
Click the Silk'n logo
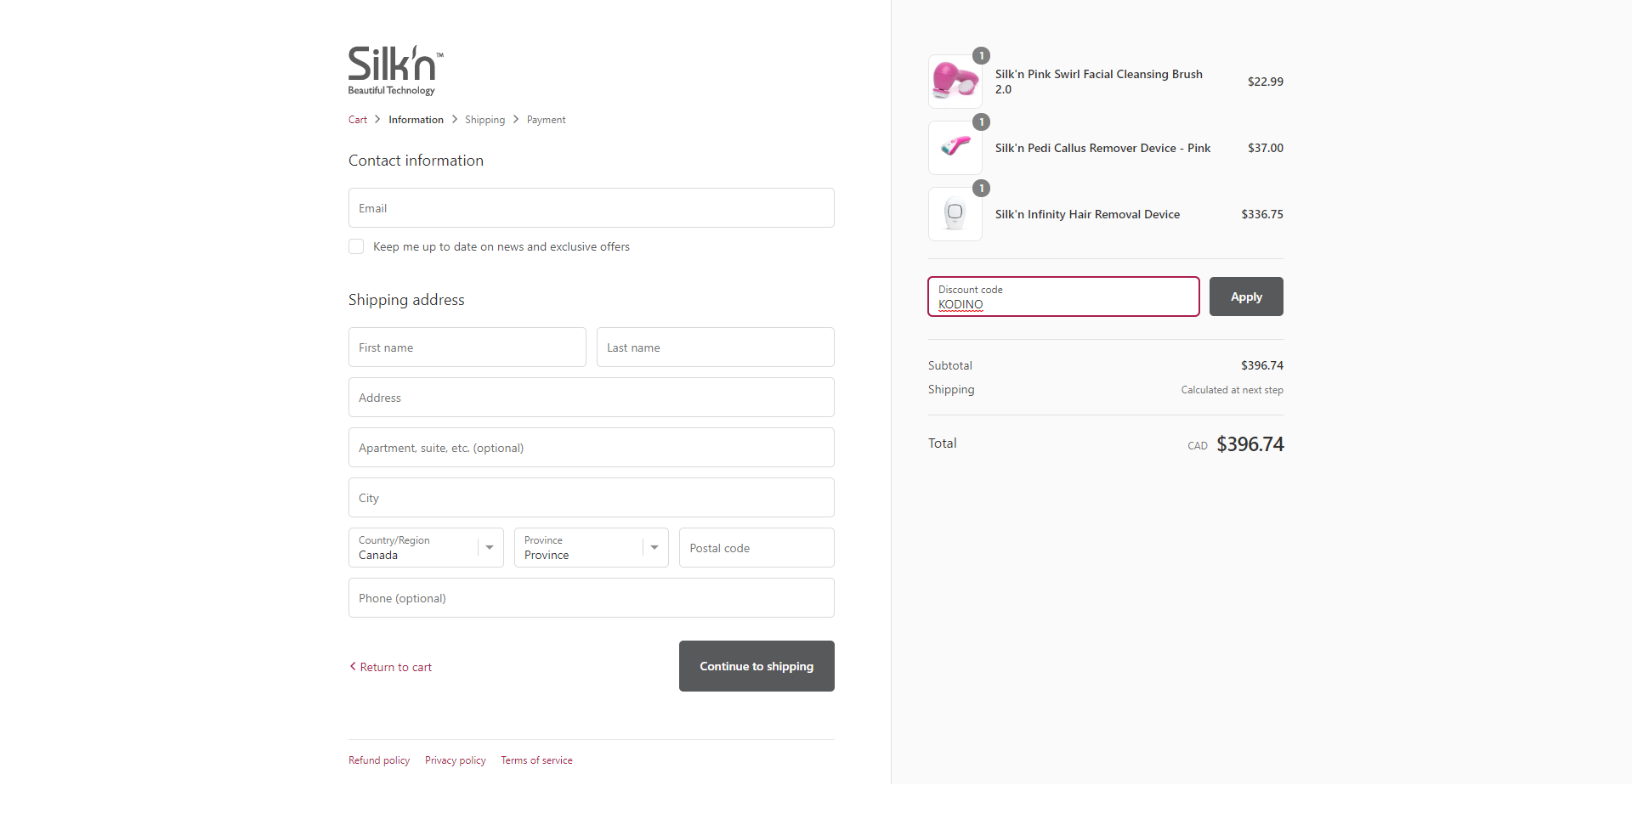point(396,71)
